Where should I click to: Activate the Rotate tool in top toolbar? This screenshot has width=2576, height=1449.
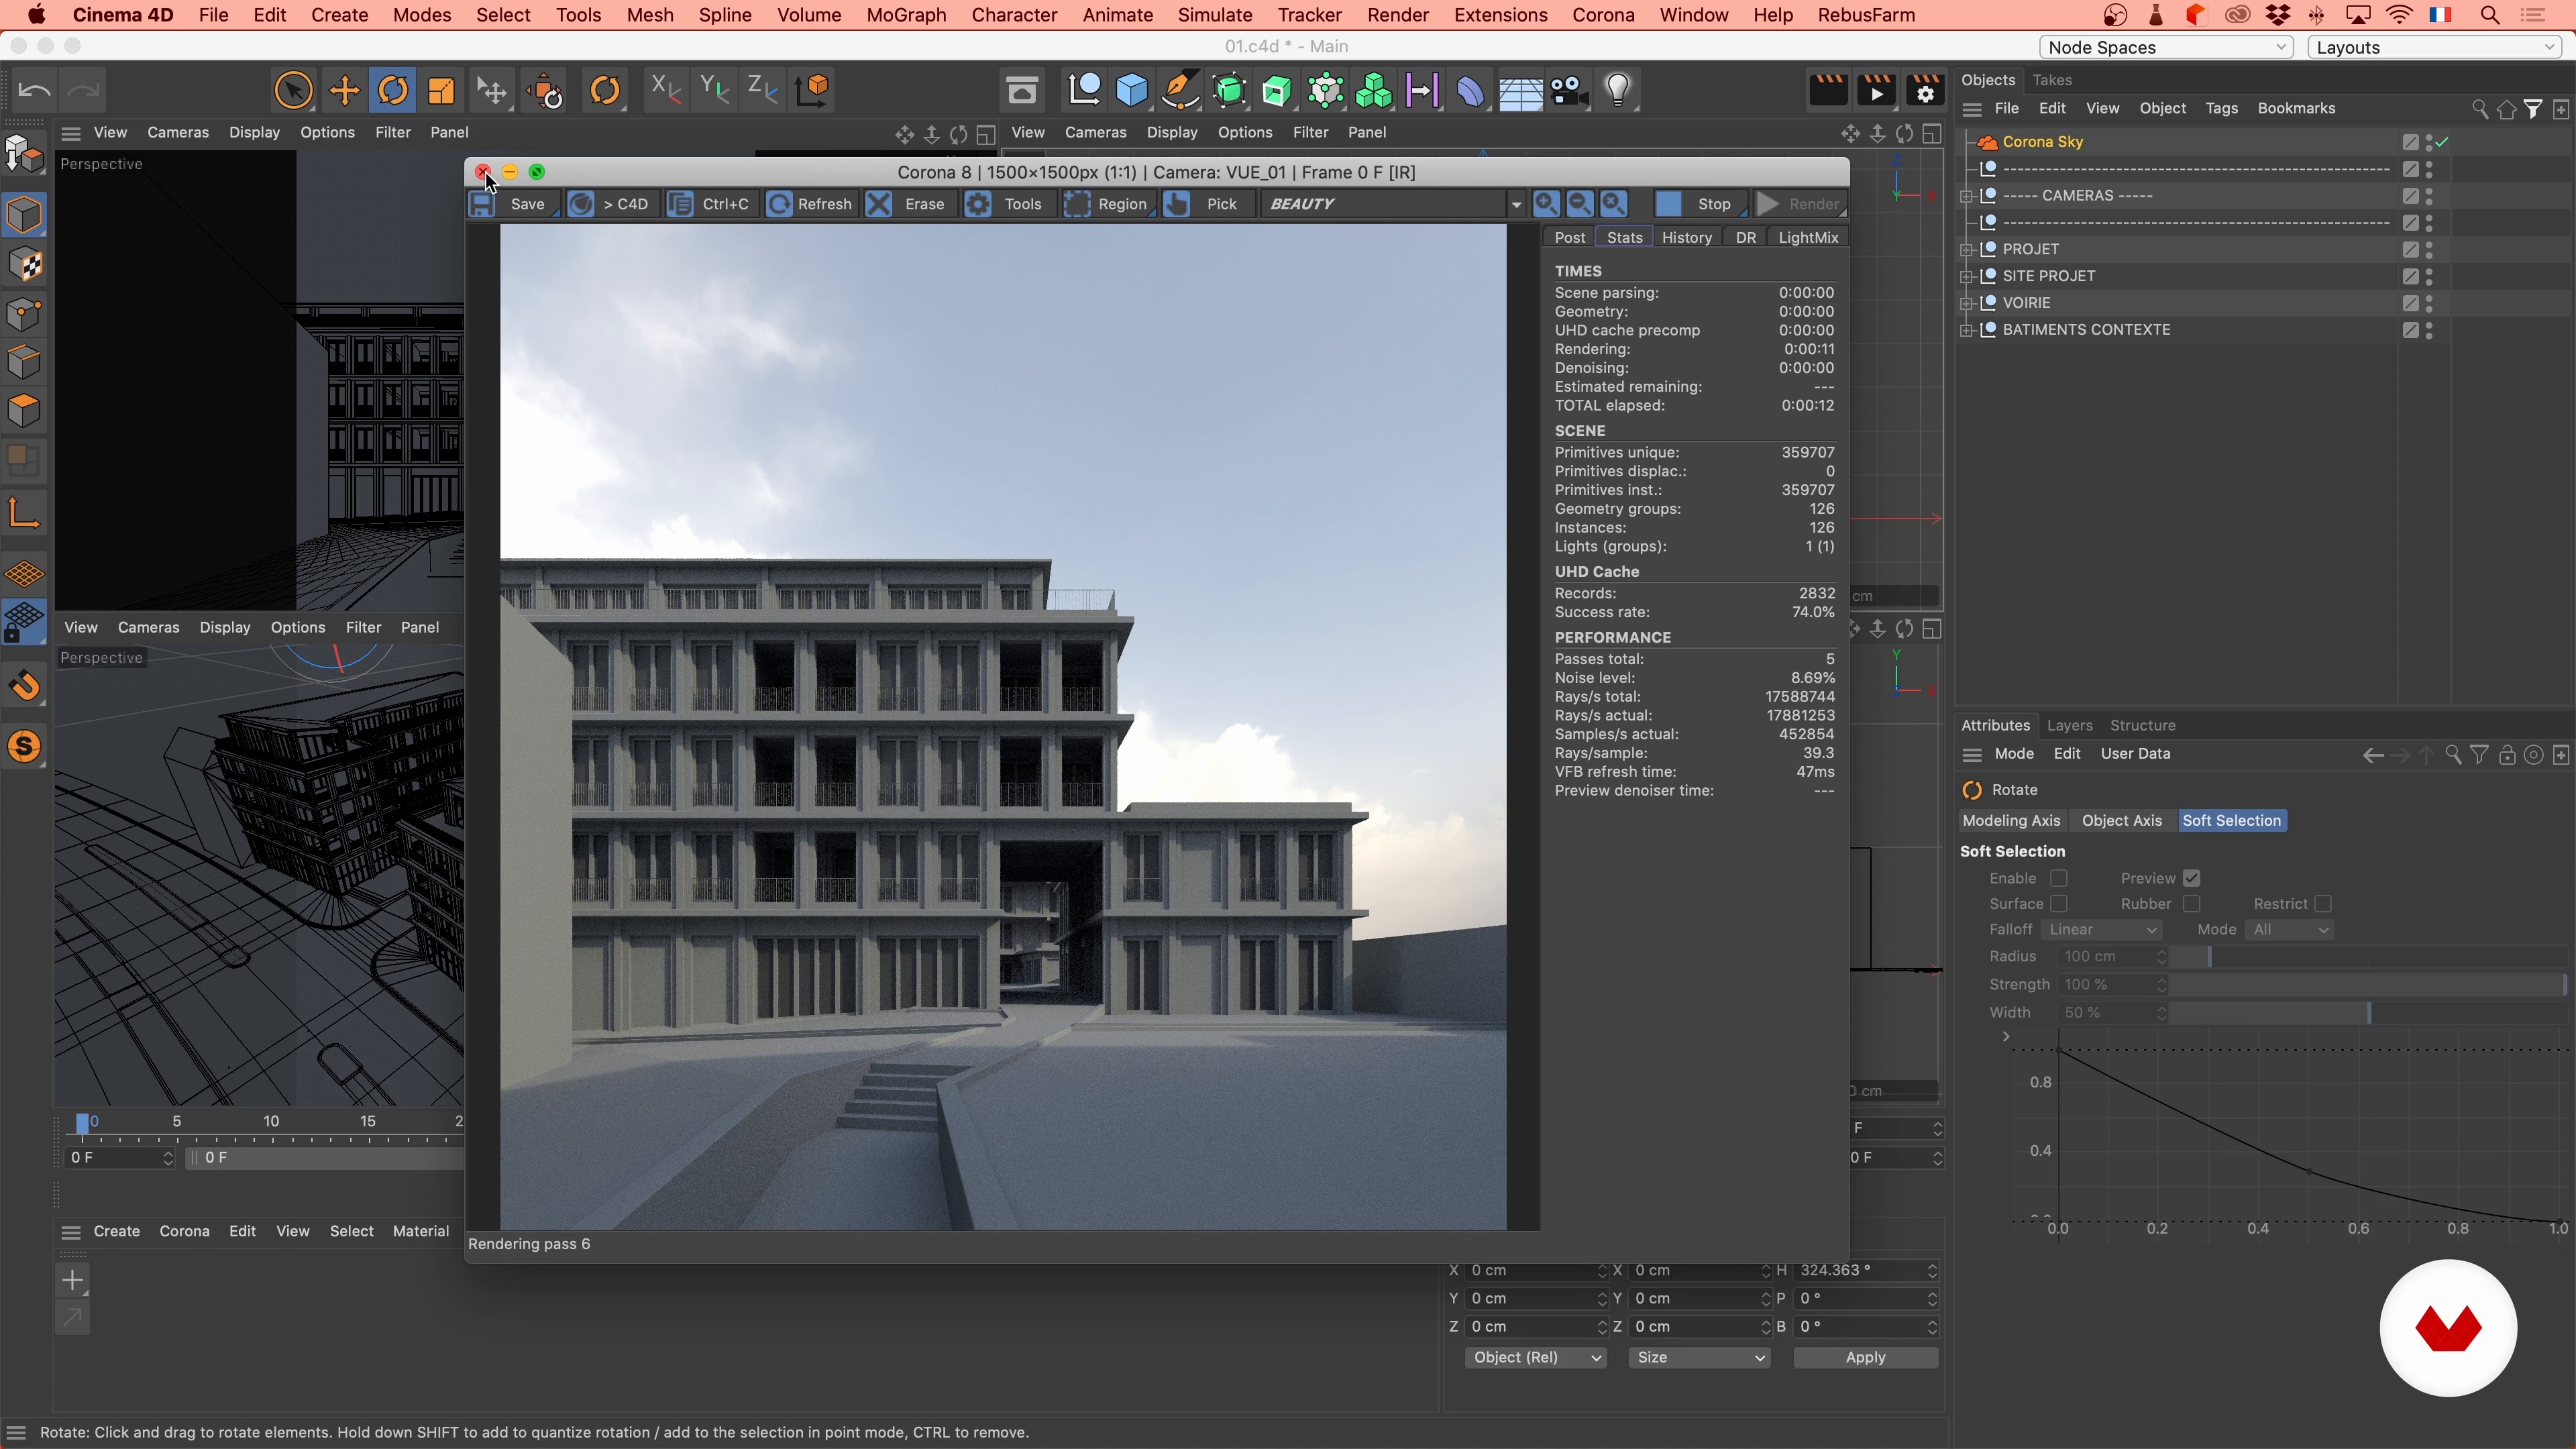click(393, 91)
